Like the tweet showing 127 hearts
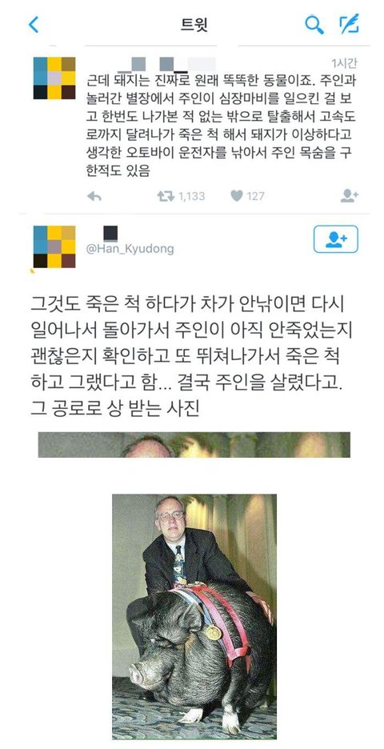Screen dimensions: 384x749 click(x=237, y=196)
